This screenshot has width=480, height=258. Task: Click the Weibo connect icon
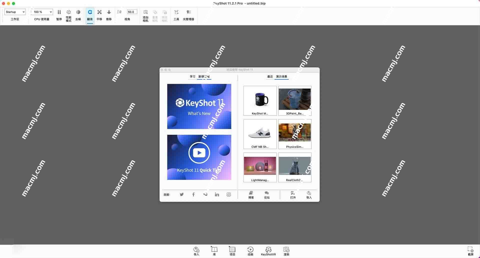pos(205,194)
